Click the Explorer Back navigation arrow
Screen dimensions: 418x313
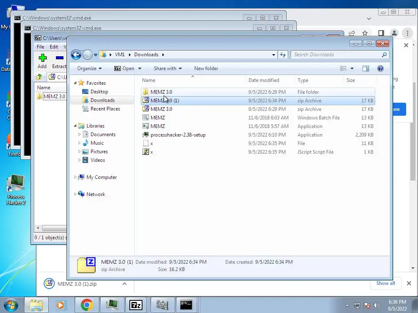coord(76,55)
